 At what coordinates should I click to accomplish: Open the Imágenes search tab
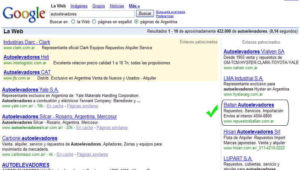point(79,6)
